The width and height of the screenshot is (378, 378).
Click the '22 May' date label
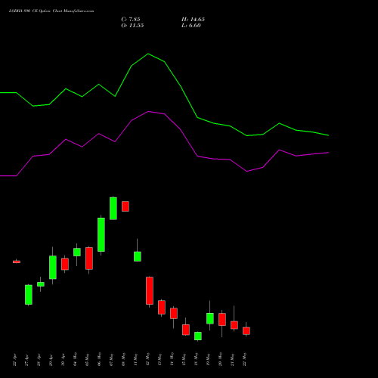pyautogui.click(x=244, y=359)
